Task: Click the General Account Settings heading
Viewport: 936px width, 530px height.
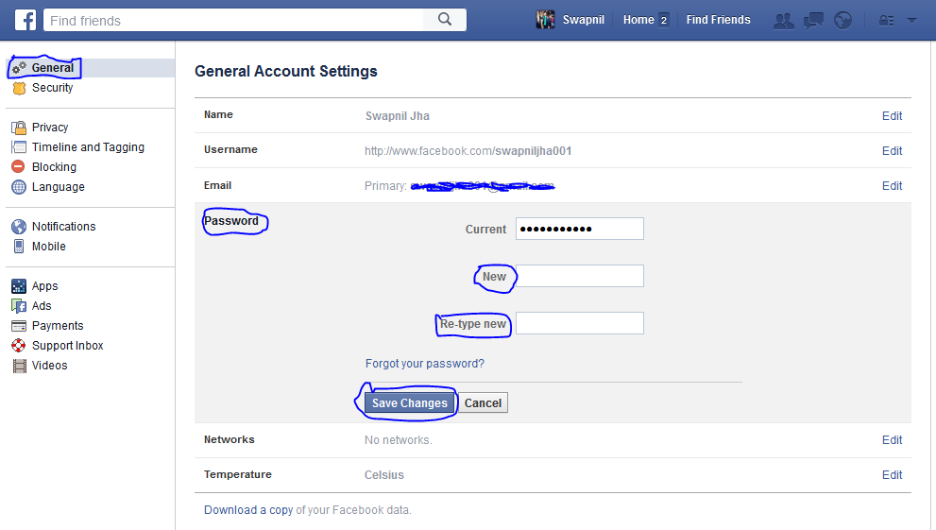Action: pos(286,71)
